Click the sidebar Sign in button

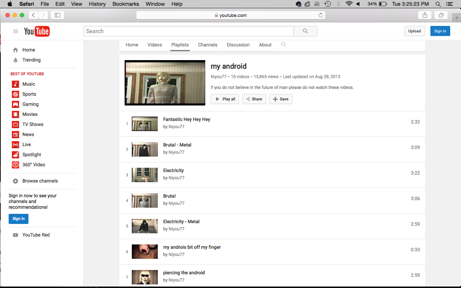tap(18, 219)
